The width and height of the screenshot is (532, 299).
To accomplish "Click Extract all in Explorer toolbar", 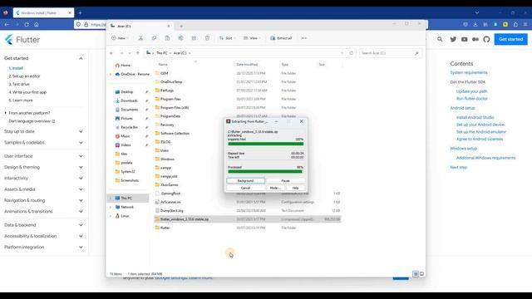I will pos(281,38).
